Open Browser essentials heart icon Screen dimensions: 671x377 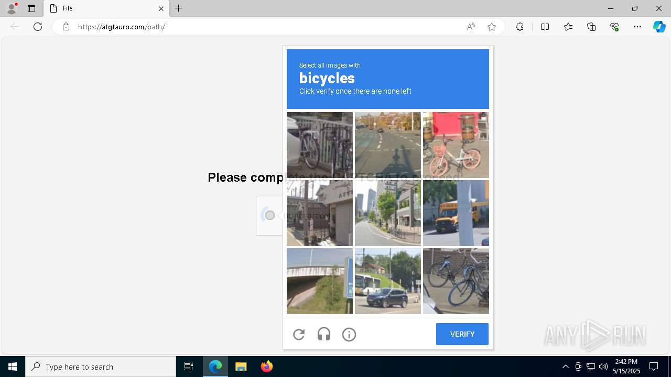[614, 27]
